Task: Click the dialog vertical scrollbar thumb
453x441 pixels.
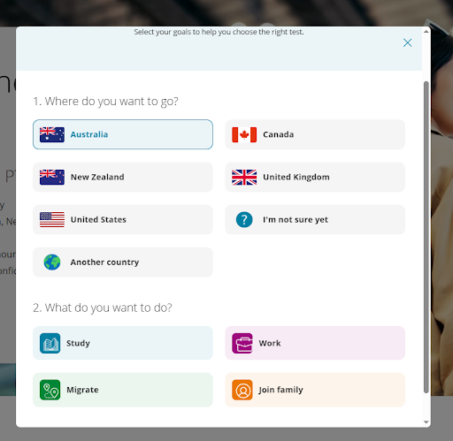Action: click(x=426, y=237)
